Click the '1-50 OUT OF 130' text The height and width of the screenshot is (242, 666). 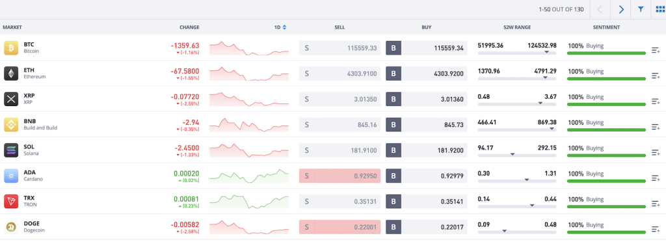click(x=561, y=9)
